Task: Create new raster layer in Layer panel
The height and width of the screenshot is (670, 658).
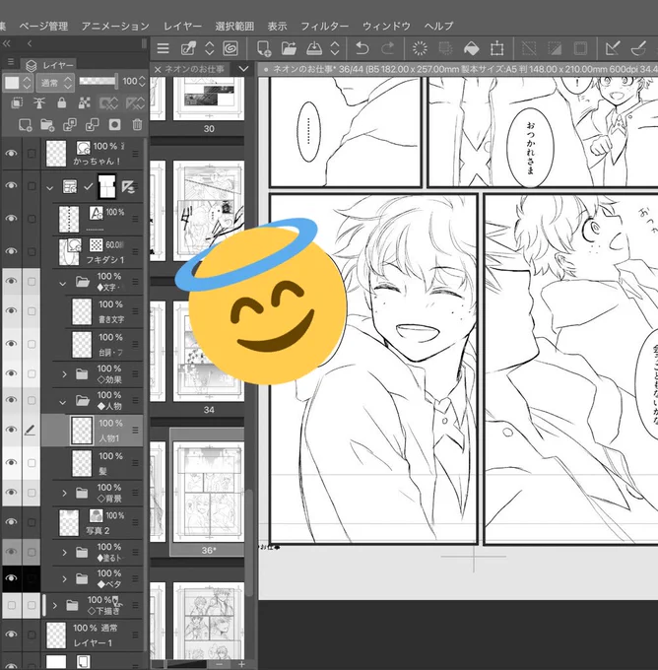Action: point(25,125)
